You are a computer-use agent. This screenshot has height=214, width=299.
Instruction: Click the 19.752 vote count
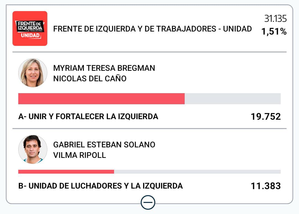click(266, 117)
